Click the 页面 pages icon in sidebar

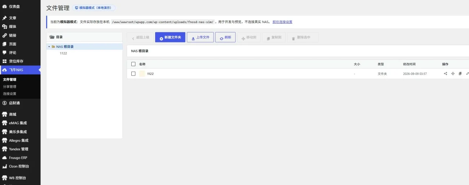[x=4, y=44]
